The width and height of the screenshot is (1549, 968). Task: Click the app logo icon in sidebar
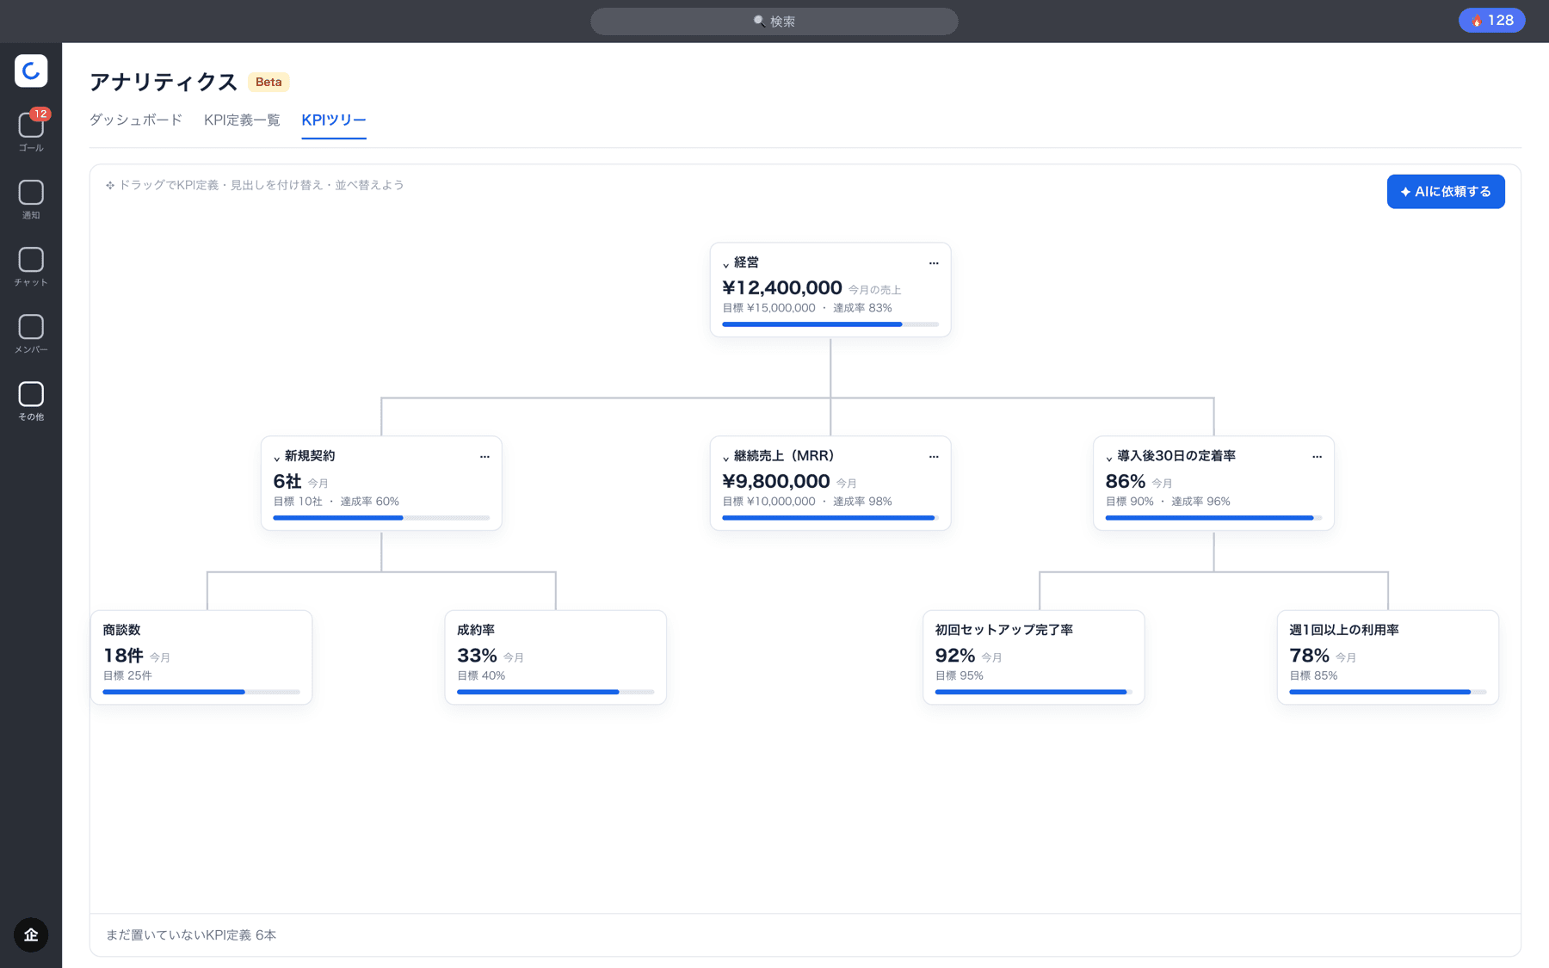pos(31,71)
